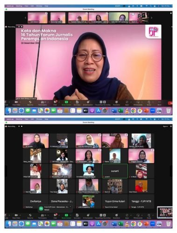The width and height of the screenshot is (177, 233).
Task: Expand Share Screen arrow in lower Zoom toolbar
Action: pyautogui.click(x=71, y=215)
